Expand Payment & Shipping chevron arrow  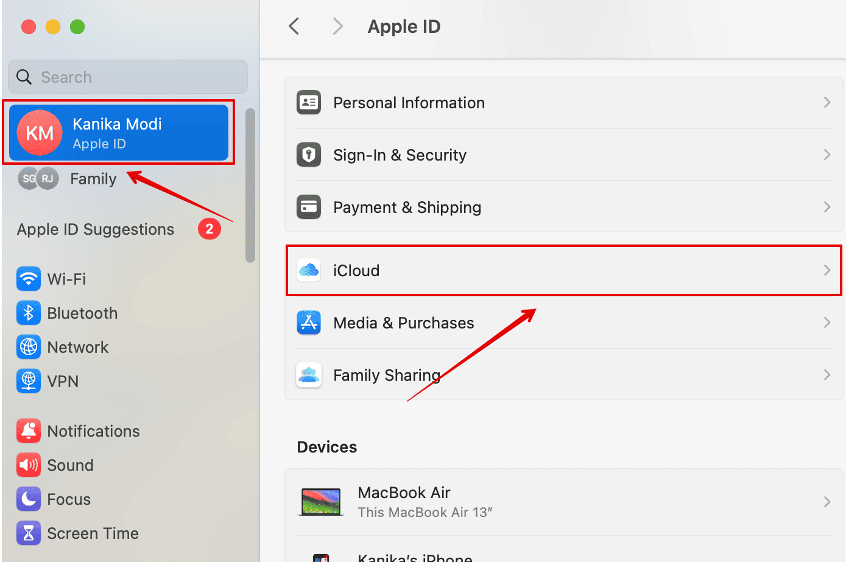tap(827, 207)
